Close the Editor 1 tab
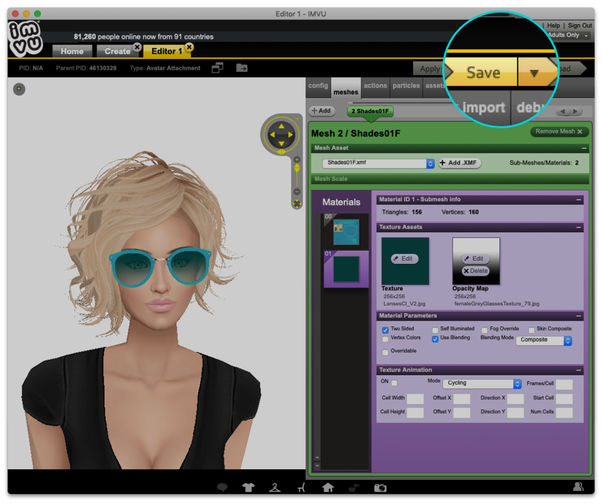Viewport: 603px width, 504px height. 189,47
